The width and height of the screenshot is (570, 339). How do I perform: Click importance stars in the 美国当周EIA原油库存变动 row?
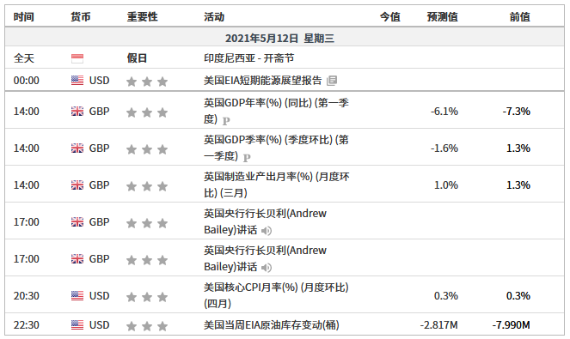(147, 326)
